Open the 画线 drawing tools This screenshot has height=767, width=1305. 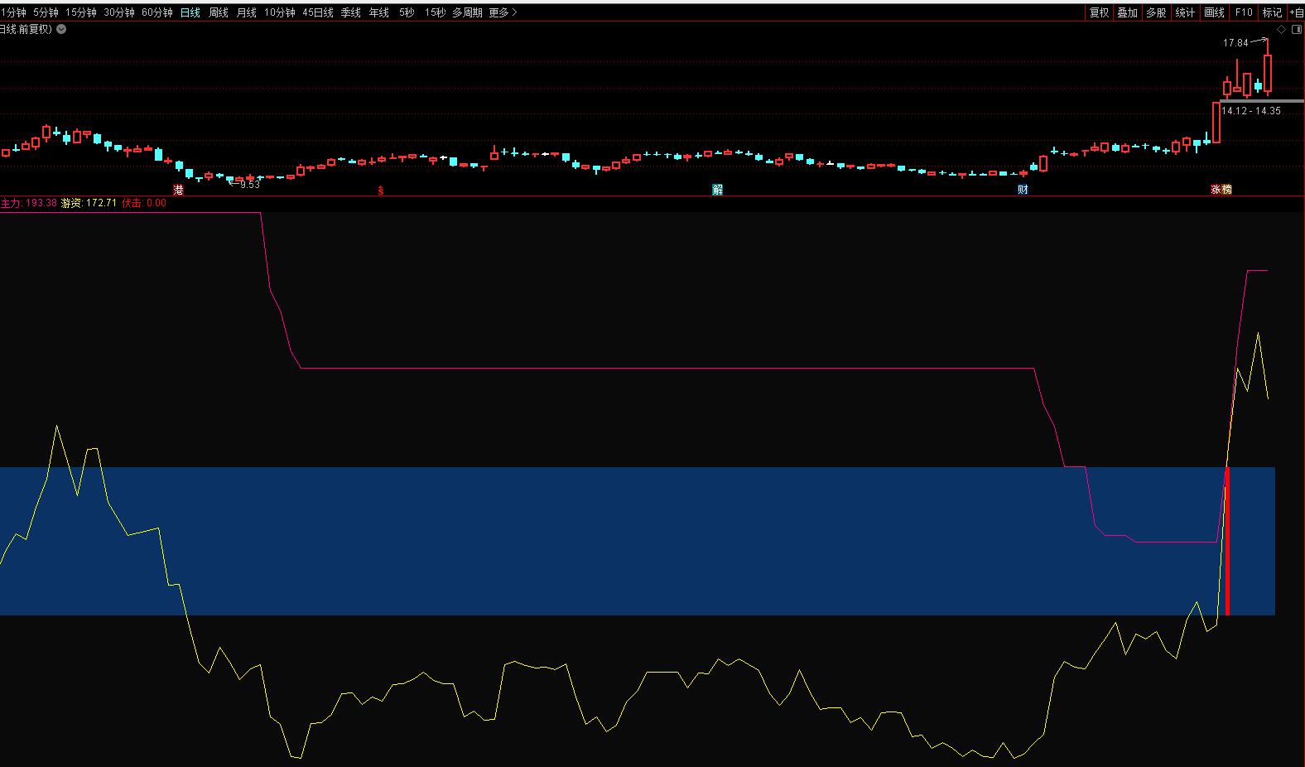coord(1214,12)
